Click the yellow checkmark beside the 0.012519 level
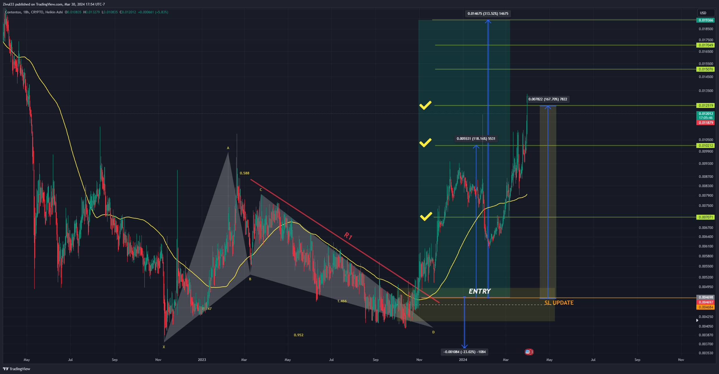 point(425,105)
